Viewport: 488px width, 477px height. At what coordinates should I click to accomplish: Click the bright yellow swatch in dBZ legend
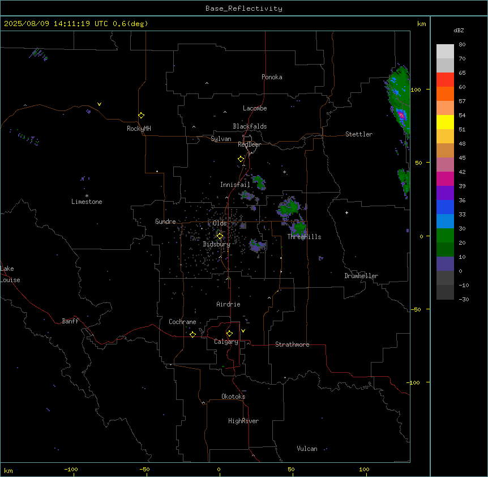(x=445, y=122)
